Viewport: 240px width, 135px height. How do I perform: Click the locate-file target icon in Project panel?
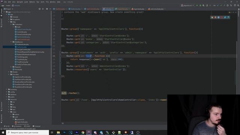[39, 9]
